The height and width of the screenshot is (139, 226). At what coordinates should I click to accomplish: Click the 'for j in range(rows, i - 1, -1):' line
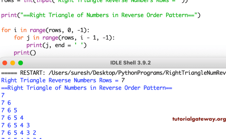pyautogui.click(x=64, y=38)
